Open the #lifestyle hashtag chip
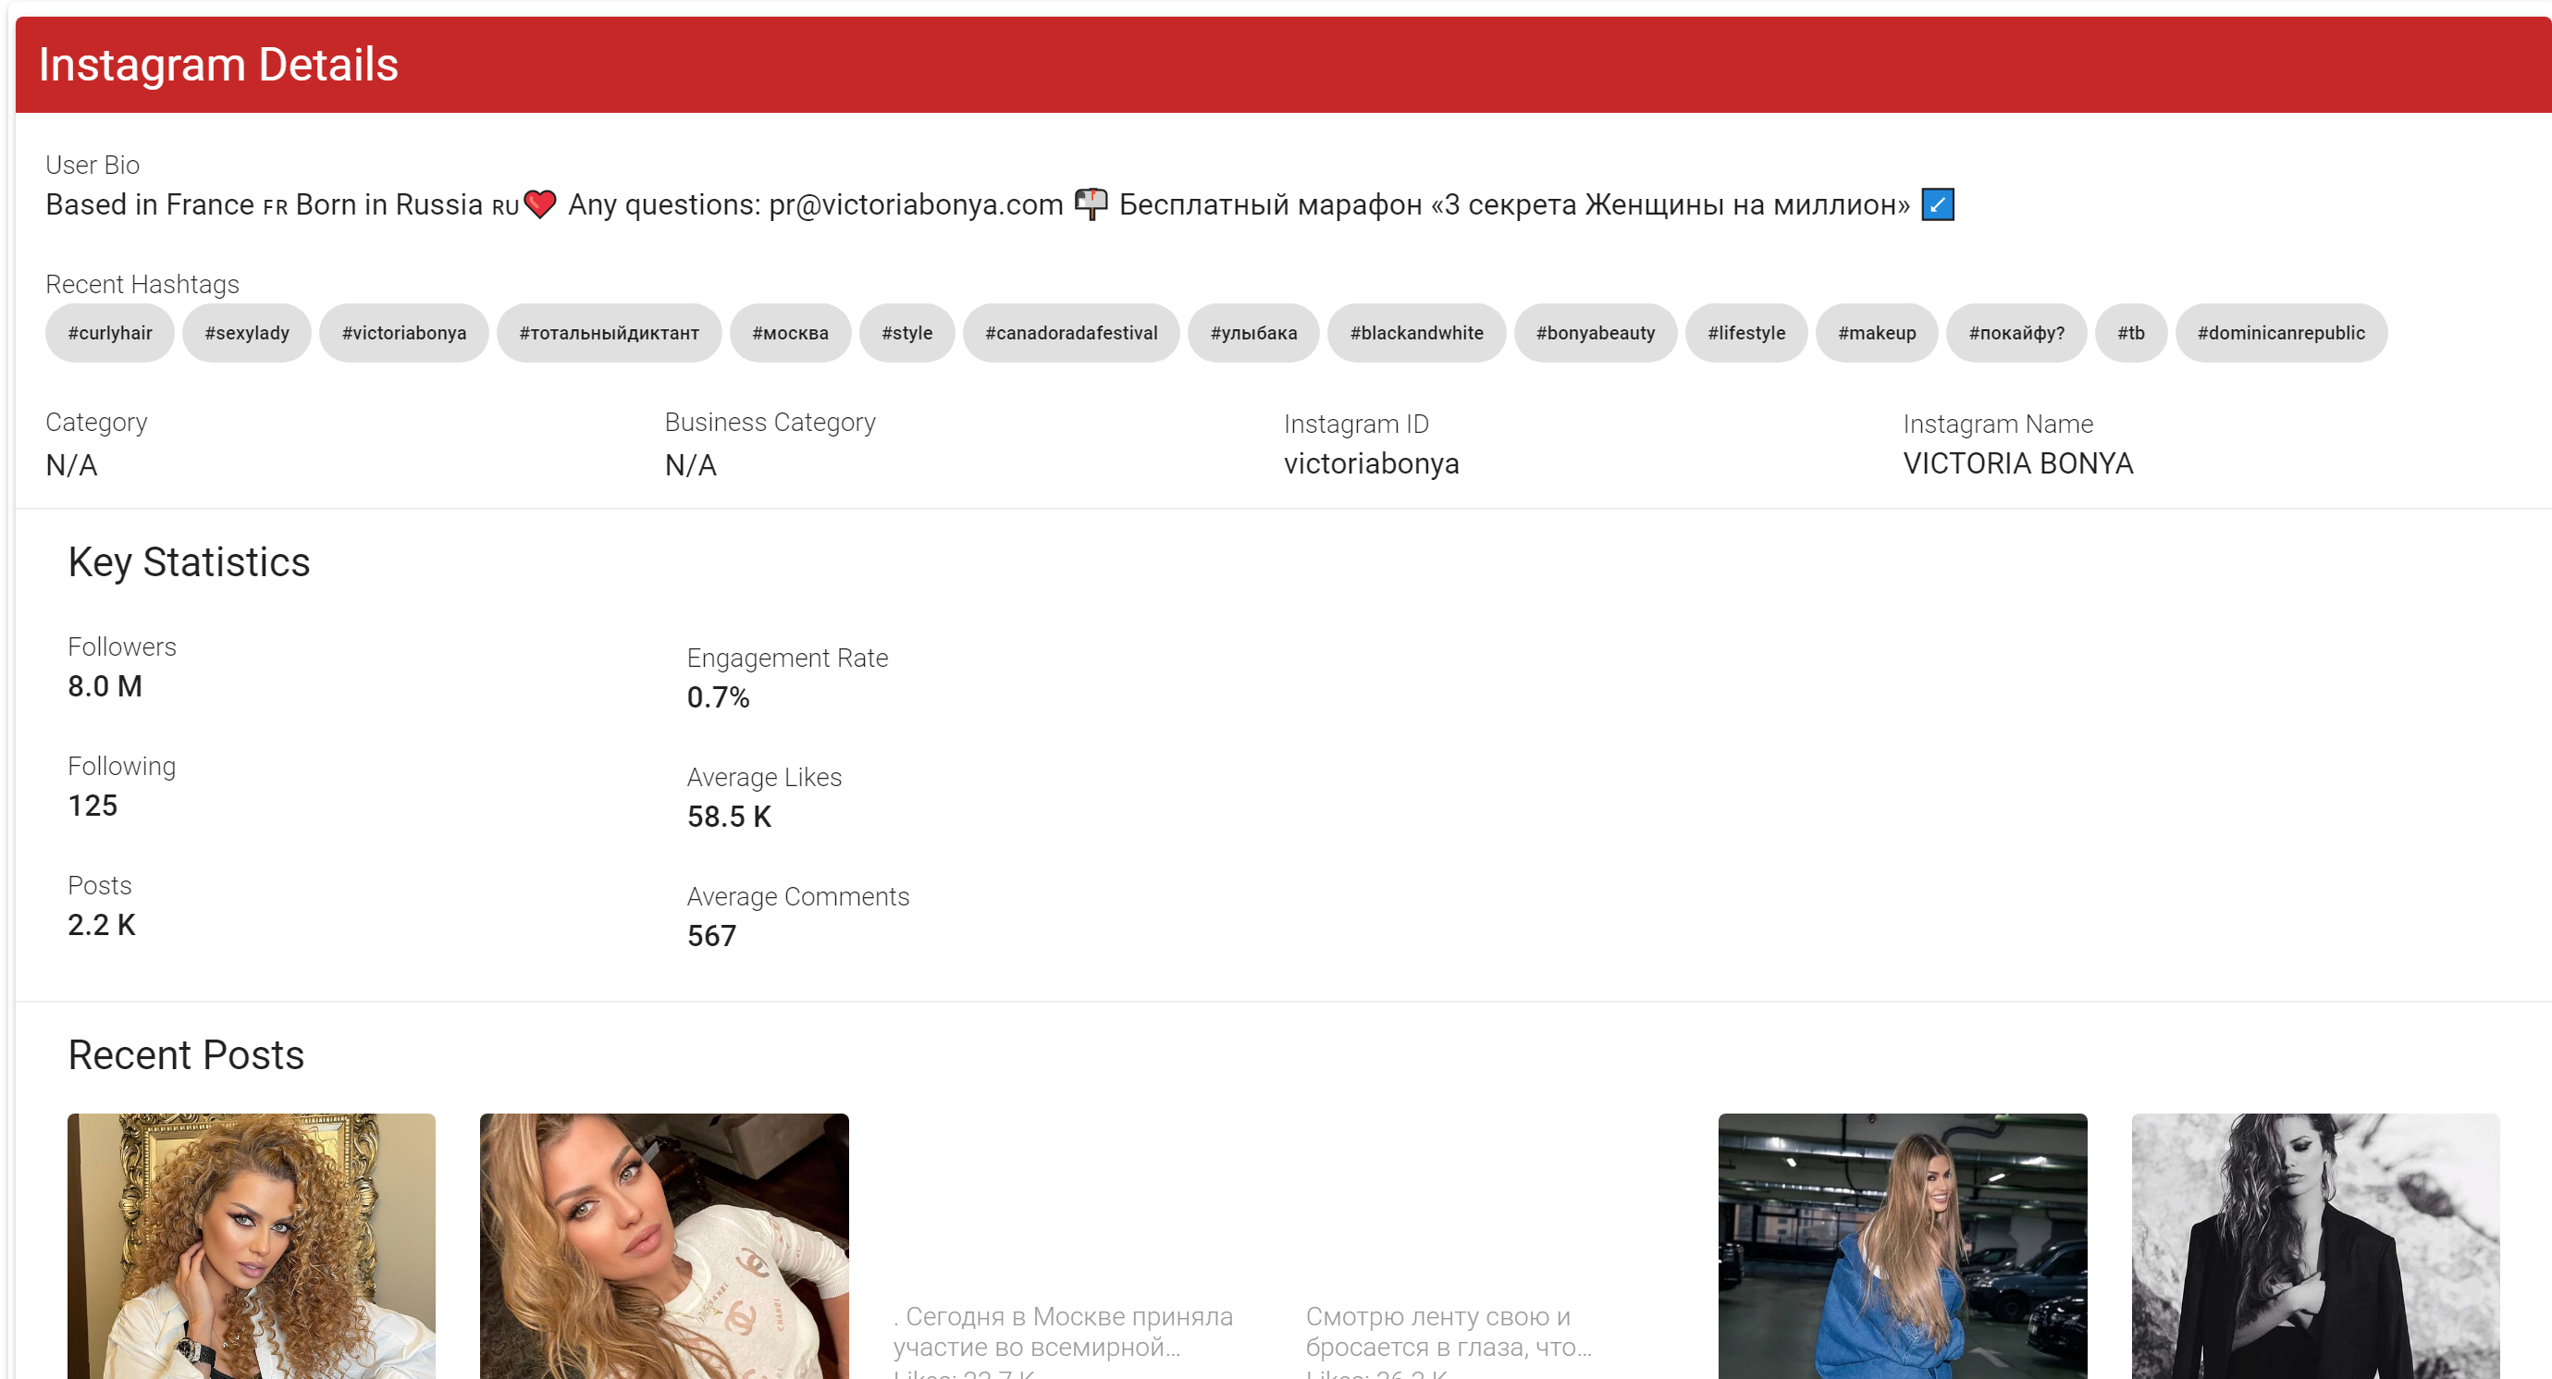The height and width of the screenshot is (1379, 2552). [1746, 333]
